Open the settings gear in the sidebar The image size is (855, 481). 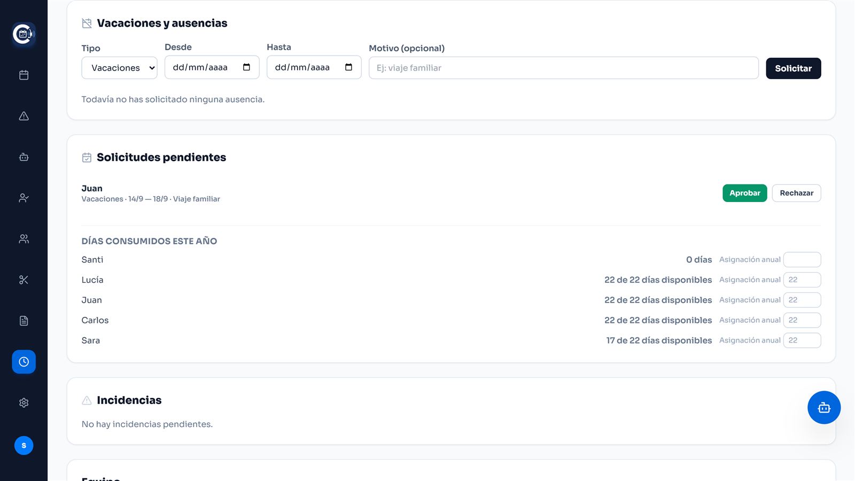24,403
